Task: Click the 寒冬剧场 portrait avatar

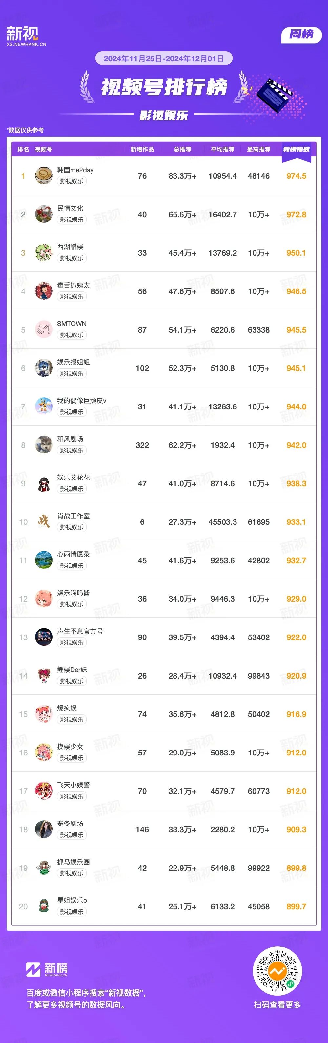Action: coord(44,830)
